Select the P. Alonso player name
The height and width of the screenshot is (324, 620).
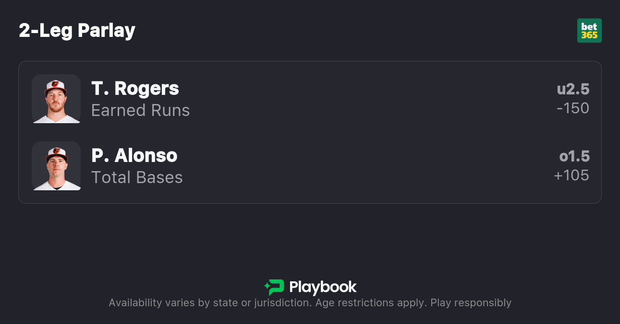point(134,156)
